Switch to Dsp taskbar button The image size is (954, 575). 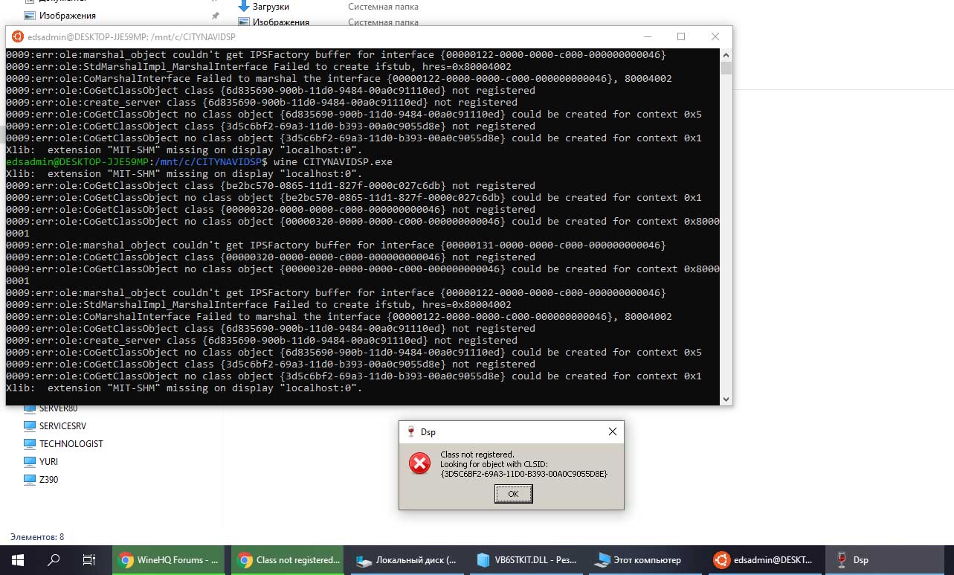click(884, 560)
